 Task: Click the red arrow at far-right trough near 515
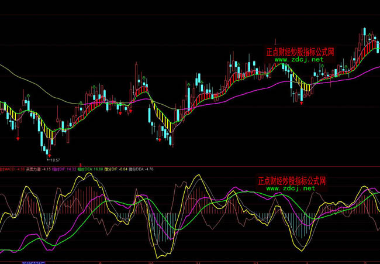coord(301,104)
